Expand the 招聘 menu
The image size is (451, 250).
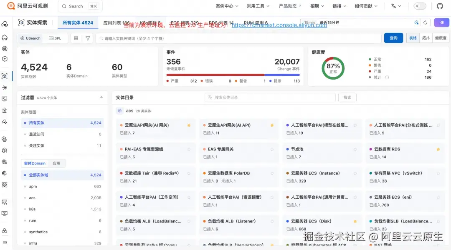tap(317, 6)
